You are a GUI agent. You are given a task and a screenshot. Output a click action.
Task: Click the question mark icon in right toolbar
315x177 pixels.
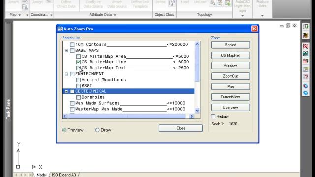pos(306,77)
